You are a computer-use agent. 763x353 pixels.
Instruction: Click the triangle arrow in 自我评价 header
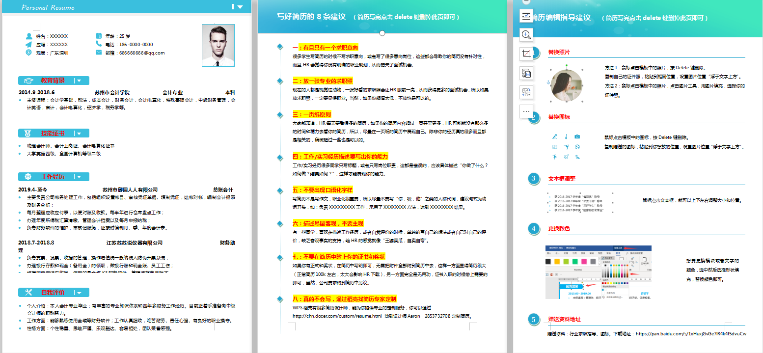tap(79, 292)
